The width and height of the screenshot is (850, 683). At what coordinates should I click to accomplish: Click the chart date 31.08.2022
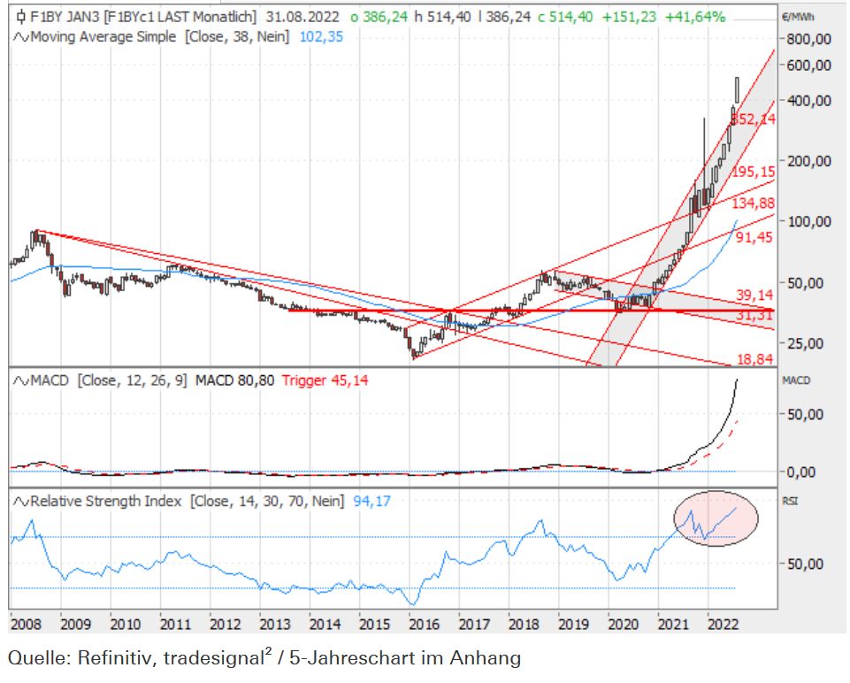302,18
